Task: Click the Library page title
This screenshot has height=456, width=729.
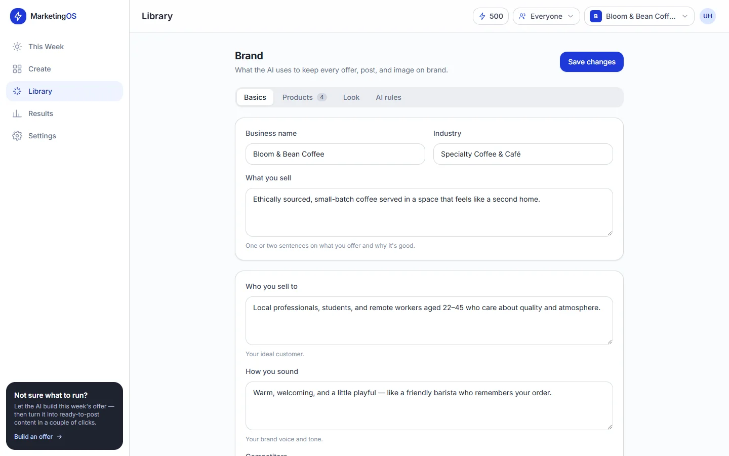Action: 157,16
